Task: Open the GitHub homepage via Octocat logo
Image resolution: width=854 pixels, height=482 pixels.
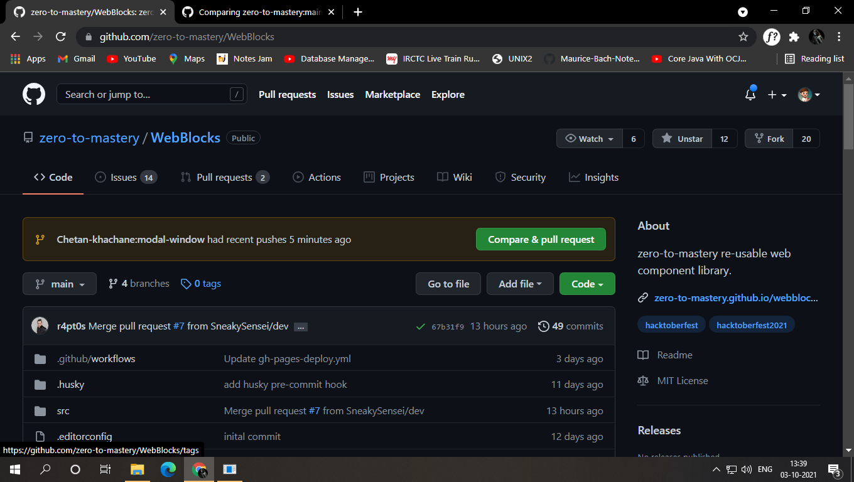Action: pyautogui.click(x=34, y=95)
